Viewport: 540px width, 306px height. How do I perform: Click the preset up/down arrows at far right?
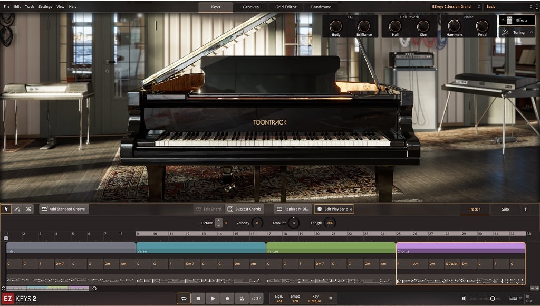(x=537, y=6)
